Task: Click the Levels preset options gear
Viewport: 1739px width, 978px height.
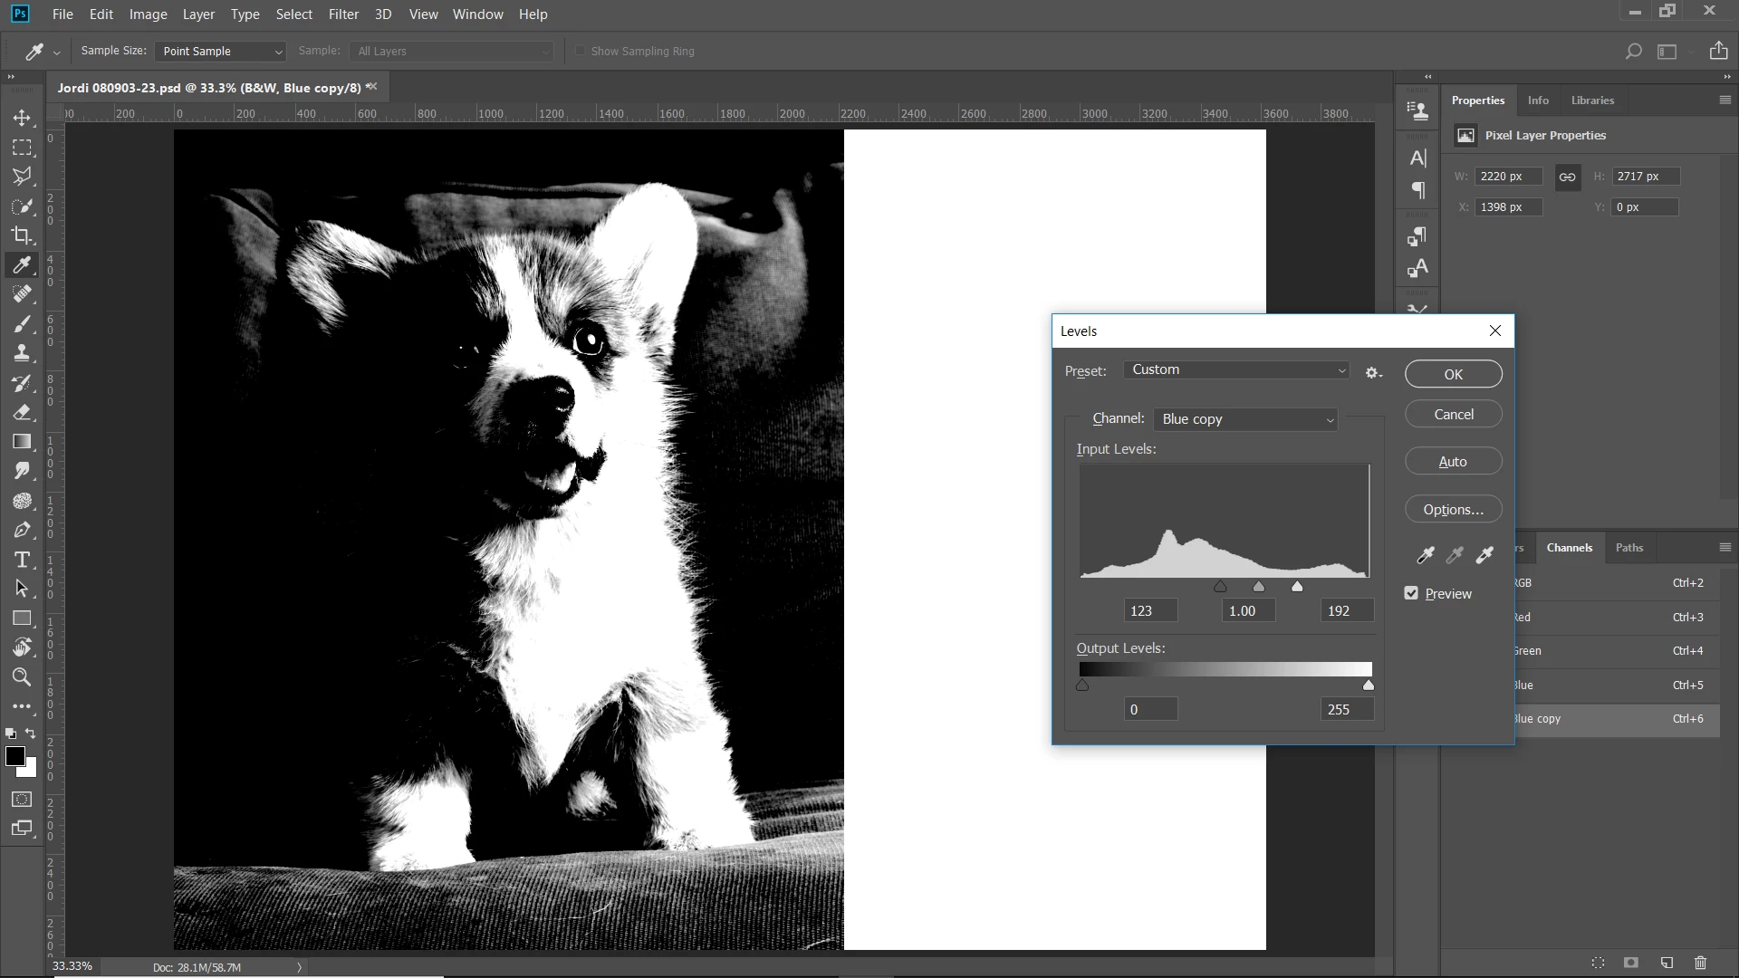Action: [x=1373, y=373]
